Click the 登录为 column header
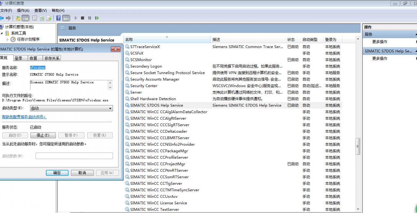 coord(333,39)
